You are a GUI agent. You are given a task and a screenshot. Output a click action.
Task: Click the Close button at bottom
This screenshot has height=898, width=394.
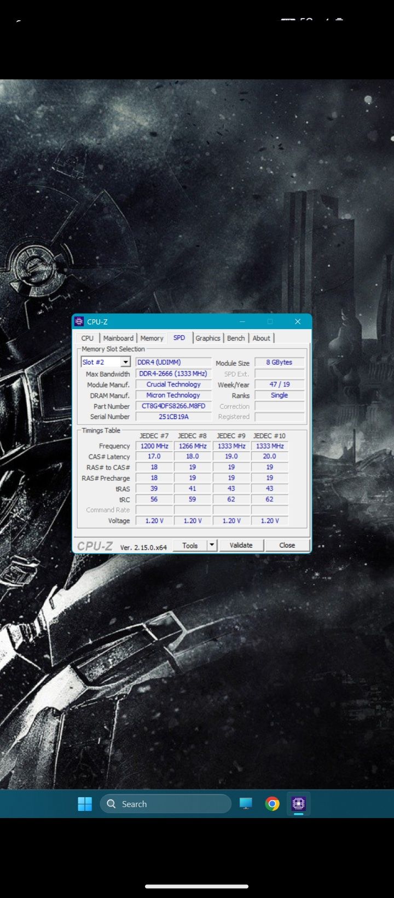coord(287,545)
